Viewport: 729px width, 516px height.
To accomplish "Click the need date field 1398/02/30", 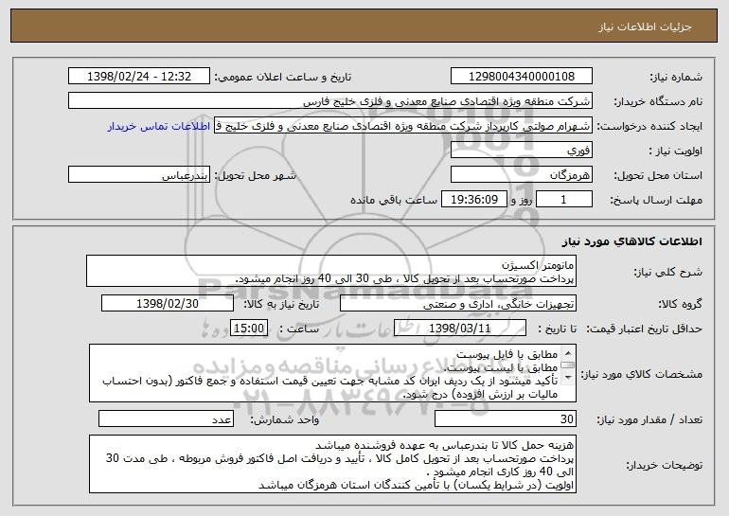I will 168,304.
